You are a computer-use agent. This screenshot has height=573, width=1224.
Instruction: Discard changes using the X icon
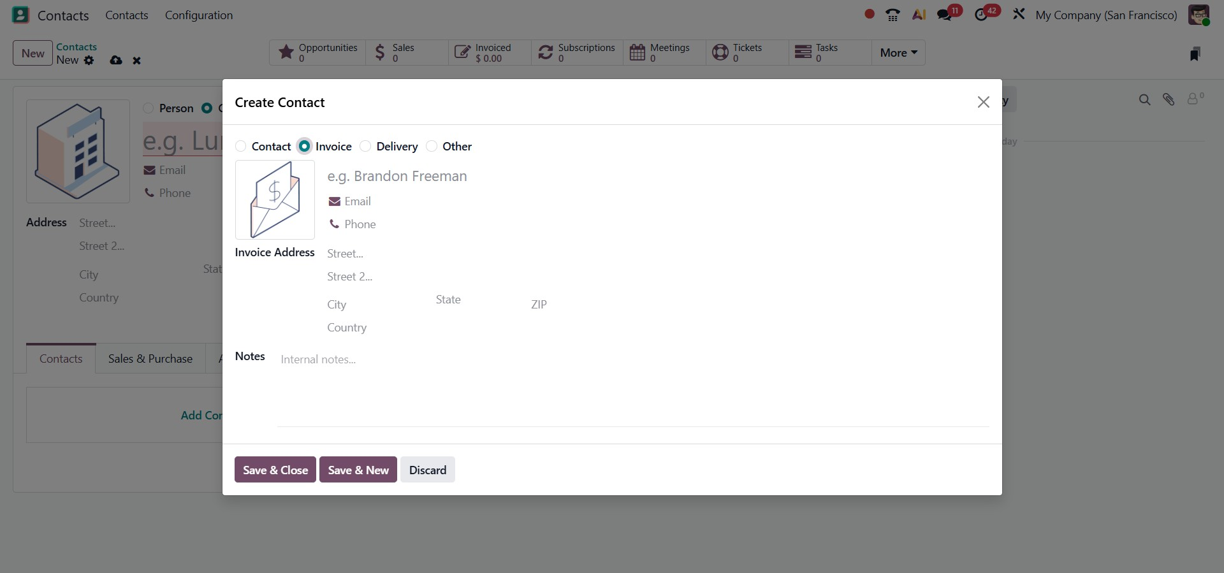click(x=136, y=61)
